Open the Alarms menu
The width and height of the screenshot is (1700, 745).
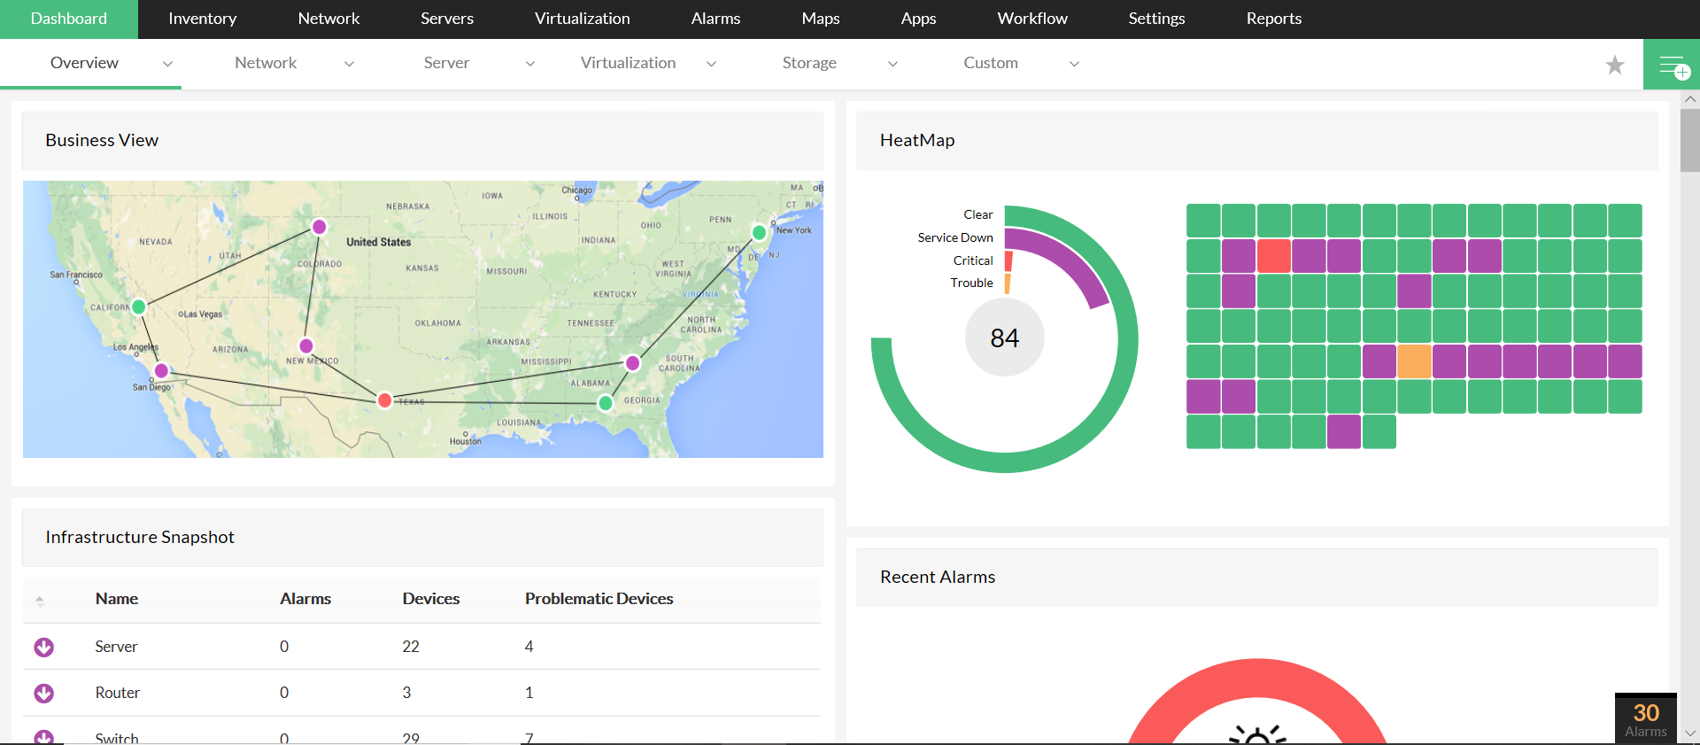coord(715,19)
